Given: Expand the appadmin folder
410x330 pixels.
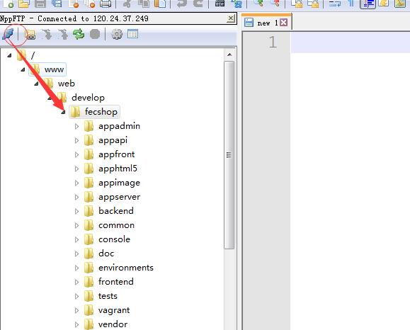Looking at the screenshot, I should pyautogui.click(x=76, y=126).
